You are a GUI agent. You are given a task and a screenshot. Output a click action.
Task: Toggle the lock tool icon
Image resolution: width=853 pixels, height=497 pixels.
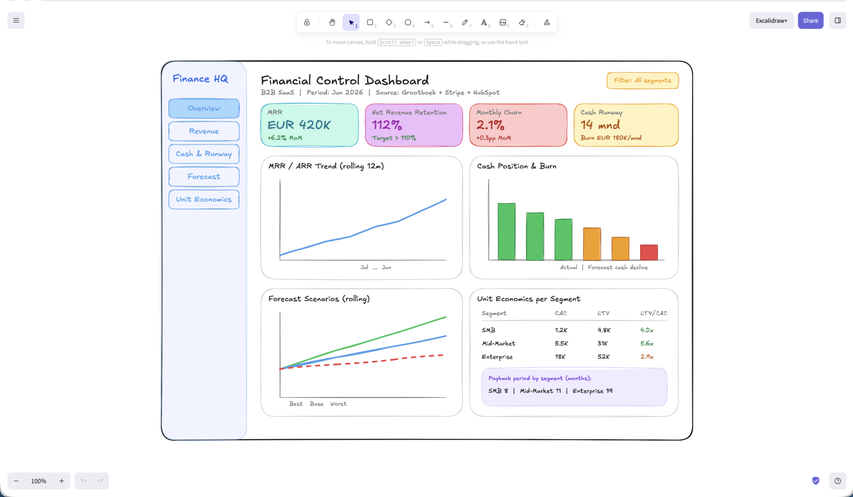(x=307, y=22)
